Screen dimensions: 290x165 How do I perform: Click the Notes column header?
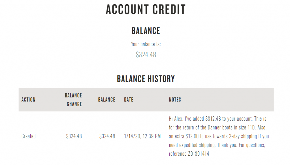pos(175,100)
